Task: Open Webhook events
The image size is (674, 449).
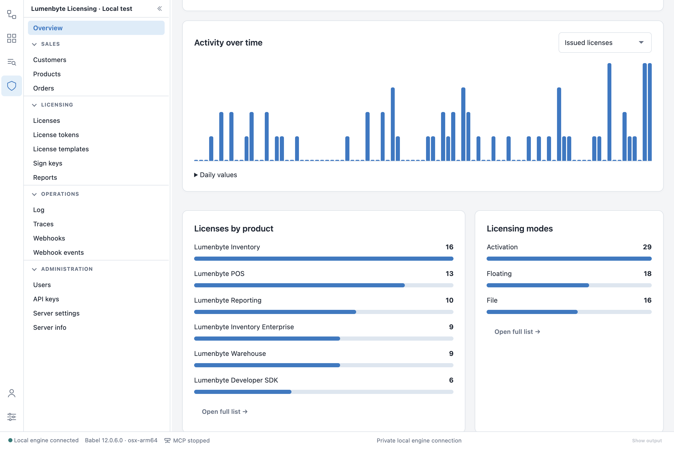Action: coord(58,252)
